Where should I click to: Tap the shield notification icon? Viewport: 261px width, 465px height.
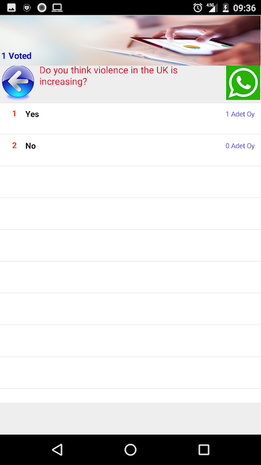tap(27, 8)
